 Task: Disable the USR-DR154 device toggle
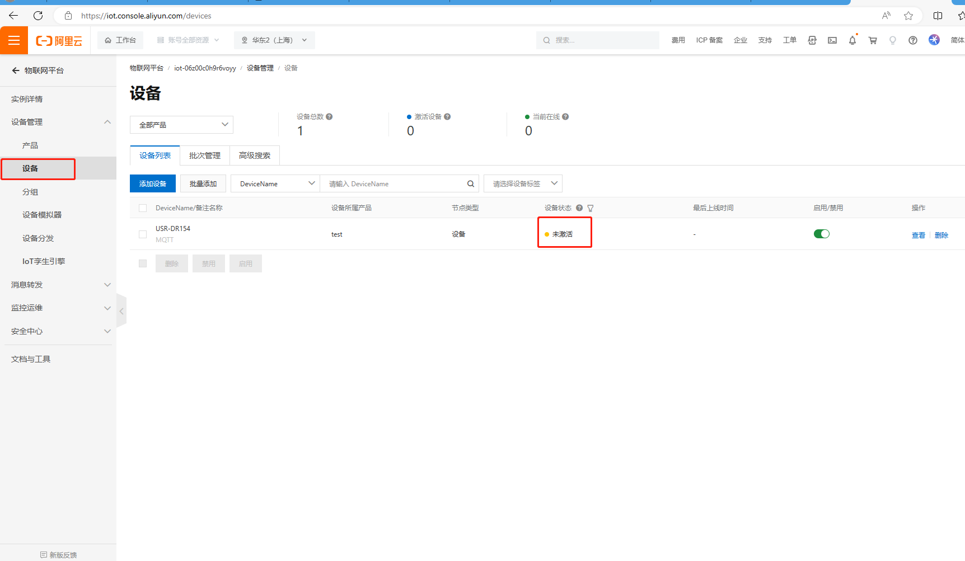click(x=821, y=234)
